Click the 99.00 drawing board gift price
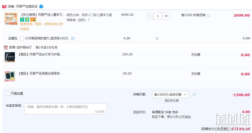 127,74
